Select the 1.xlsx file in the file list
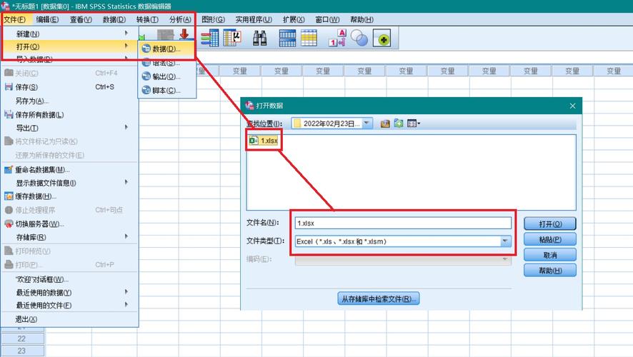633x357 pixels. [264, 141]
